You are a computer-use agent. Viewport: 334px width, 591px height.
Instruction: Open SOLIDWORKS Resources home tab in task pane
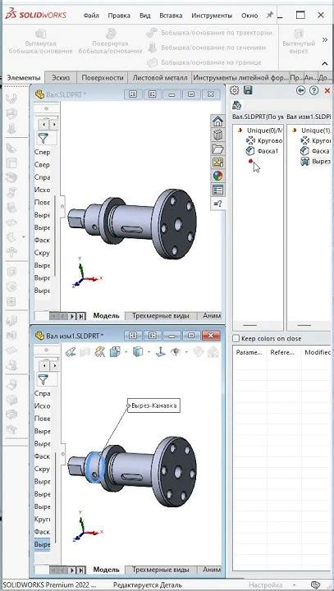(217, 121)
